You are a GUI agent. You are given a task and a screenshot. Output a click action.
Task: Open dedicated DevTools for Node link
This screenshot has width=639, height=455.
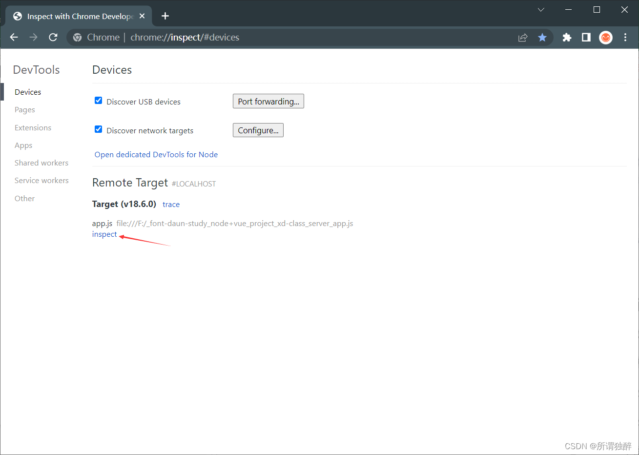156,154
